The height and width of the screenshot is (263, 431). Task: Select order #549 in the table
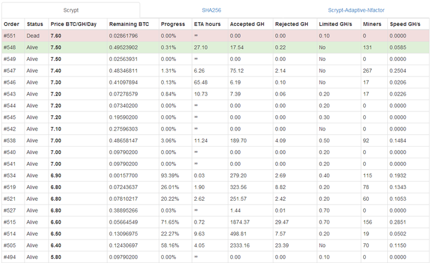coord(216,59)
